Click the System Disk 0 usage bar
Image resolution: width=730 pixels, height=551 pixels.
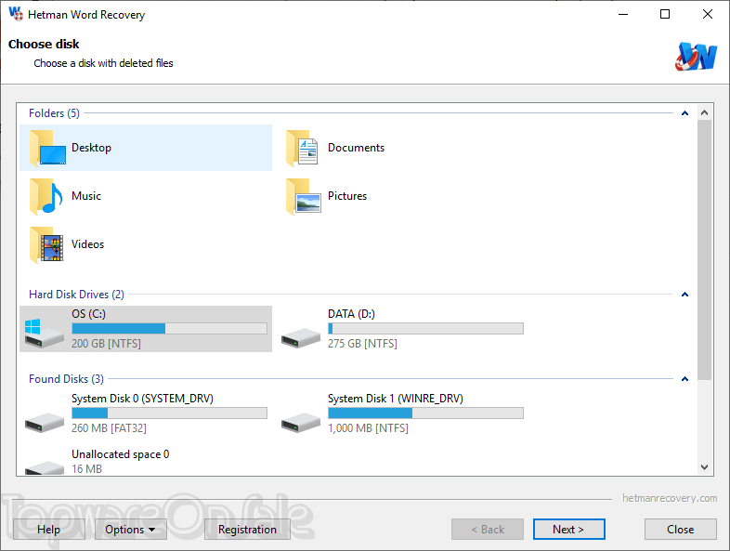tap(169, 413)
